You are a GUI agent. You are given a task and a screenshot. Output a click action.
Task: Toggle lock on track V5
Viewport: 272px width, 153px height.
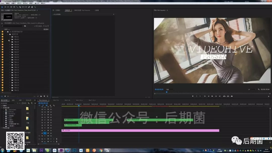(42, 125)
